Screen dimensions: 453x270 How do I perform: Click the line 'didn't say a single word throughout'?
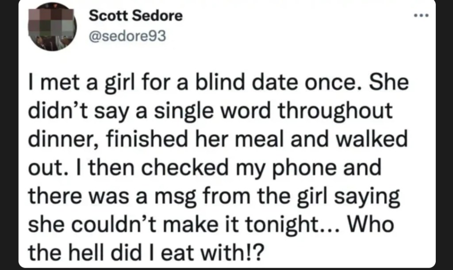pyautogui.click(x=210, y=111)
